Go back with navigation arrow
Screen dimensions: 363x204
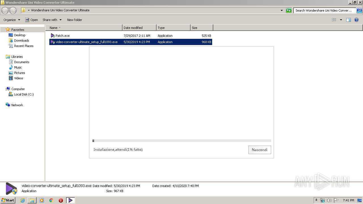coord(5,10)
